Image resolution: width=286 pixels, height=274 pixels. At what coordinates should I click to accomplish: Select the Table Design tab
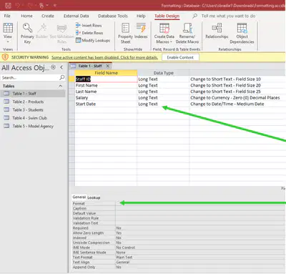point(167,16)
